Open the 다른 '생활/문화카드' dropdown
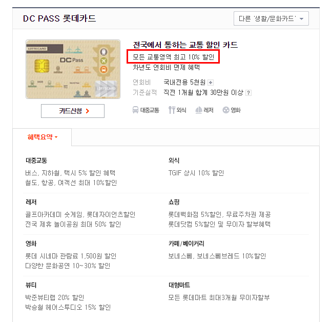The image size is (332, 322). (271, 18)
